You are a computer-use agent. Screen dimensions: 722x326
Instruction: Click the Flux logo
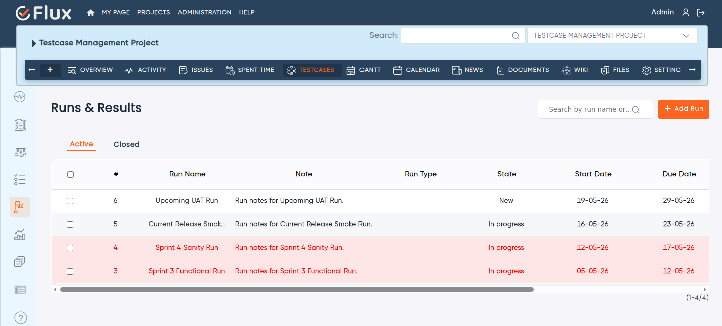pyautogui.click(x=44, y=13)
